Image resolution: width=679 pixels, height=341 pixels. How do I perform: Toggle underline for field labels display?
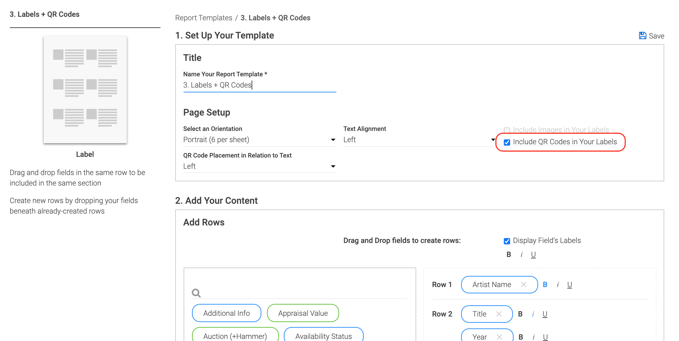coord(533,255)
